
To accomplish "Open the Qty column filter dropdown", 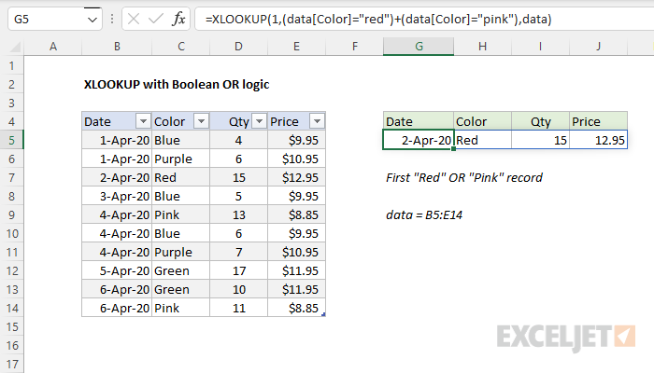I will [259, 121].
